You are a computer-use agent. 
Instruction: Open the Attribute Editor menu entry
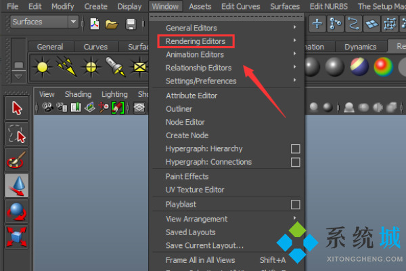tap(191, 96)
